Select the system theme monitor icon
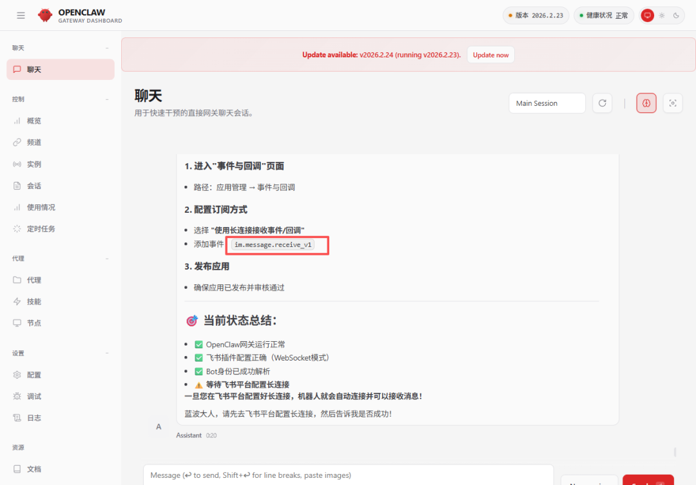This screenshot has height=485, width=696. pyautogui.click(x=648, y=15)
